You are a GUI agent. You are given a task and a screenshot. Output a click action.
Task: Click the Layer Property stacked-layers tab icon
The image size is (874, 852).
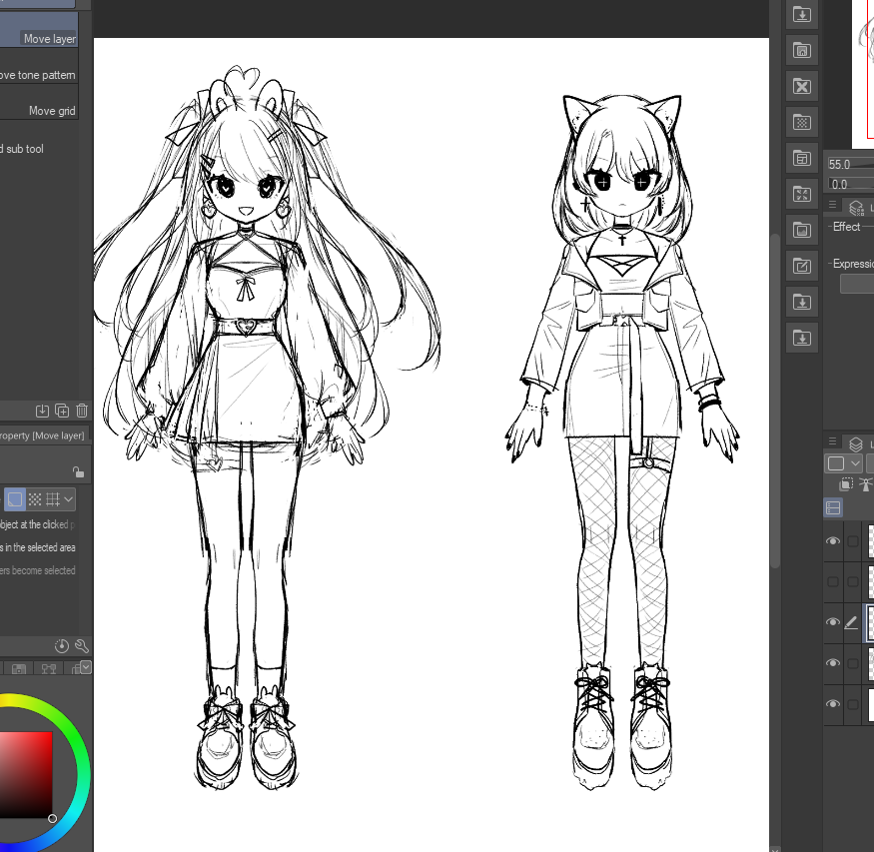[x=856, y=208]
